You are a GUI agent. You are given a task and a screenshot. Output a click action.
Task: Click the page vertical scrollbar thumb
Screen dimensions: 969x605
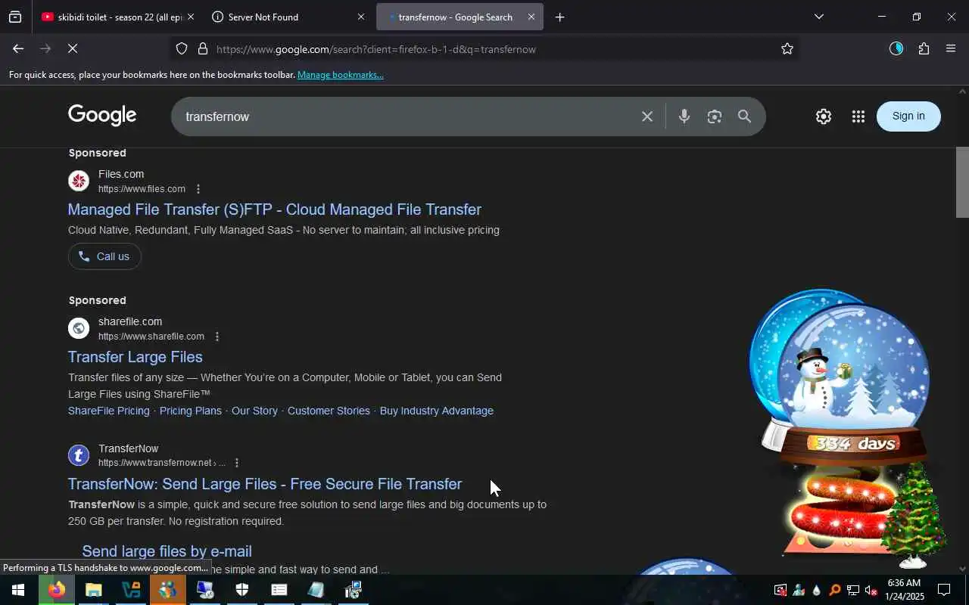(962, 181)
